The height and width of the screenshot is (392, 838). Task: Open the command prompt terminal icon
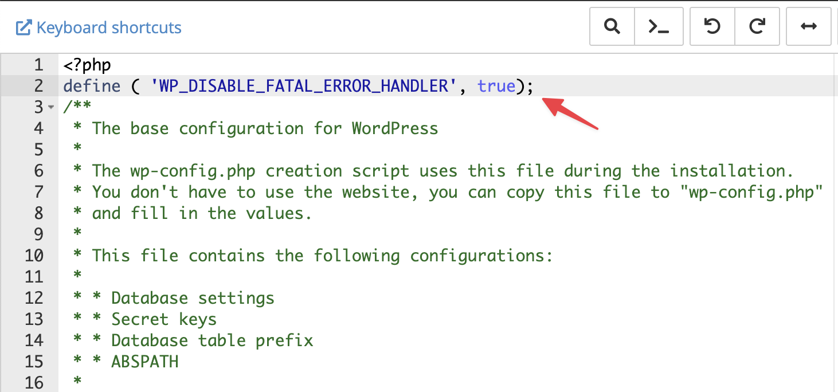[x=659, y=26]
